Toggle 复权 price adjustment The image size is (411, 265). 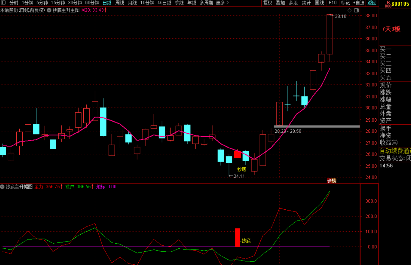pos(268,3)
